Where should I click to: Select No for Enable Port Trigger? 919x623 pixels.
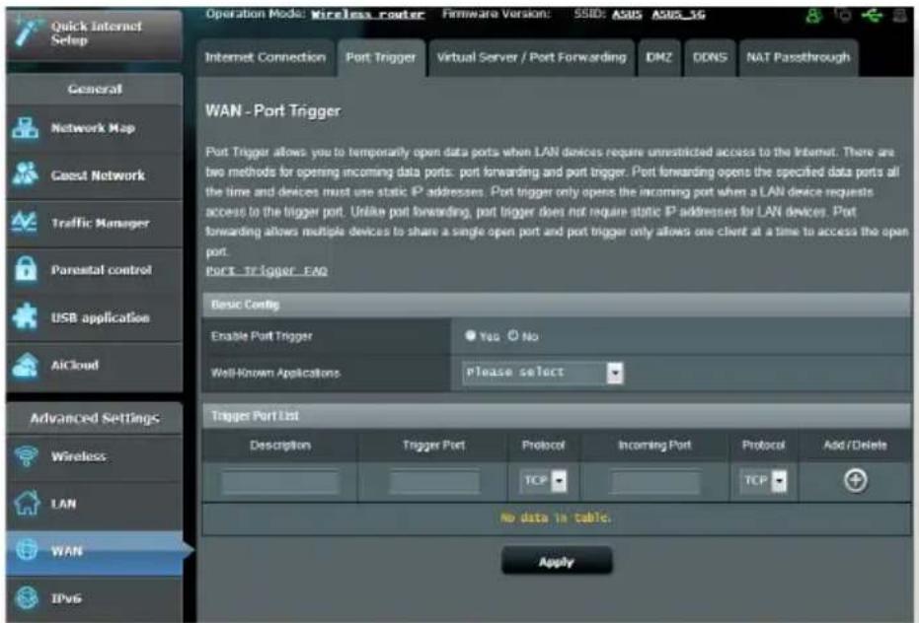(513, 335)
